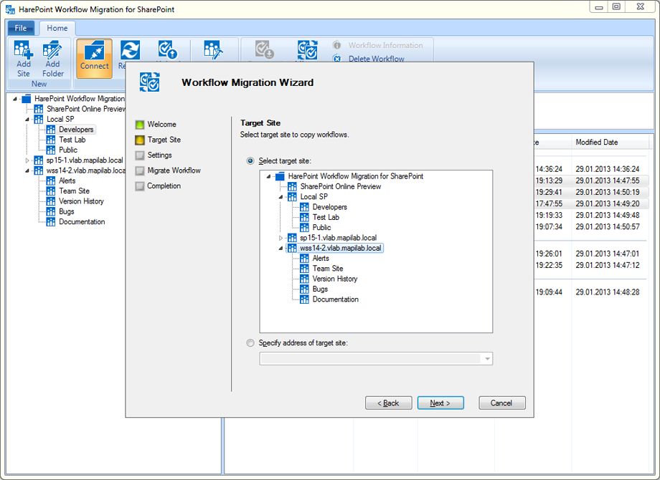Click the people-with-hammer ribbon icon
Viewport: 660px width, 480px height.
coord(213,50)
